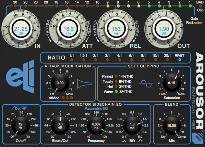Click the soft clipping sine wave icon
The width and height of the screenshot is (205, 147).
coord(146,84)
